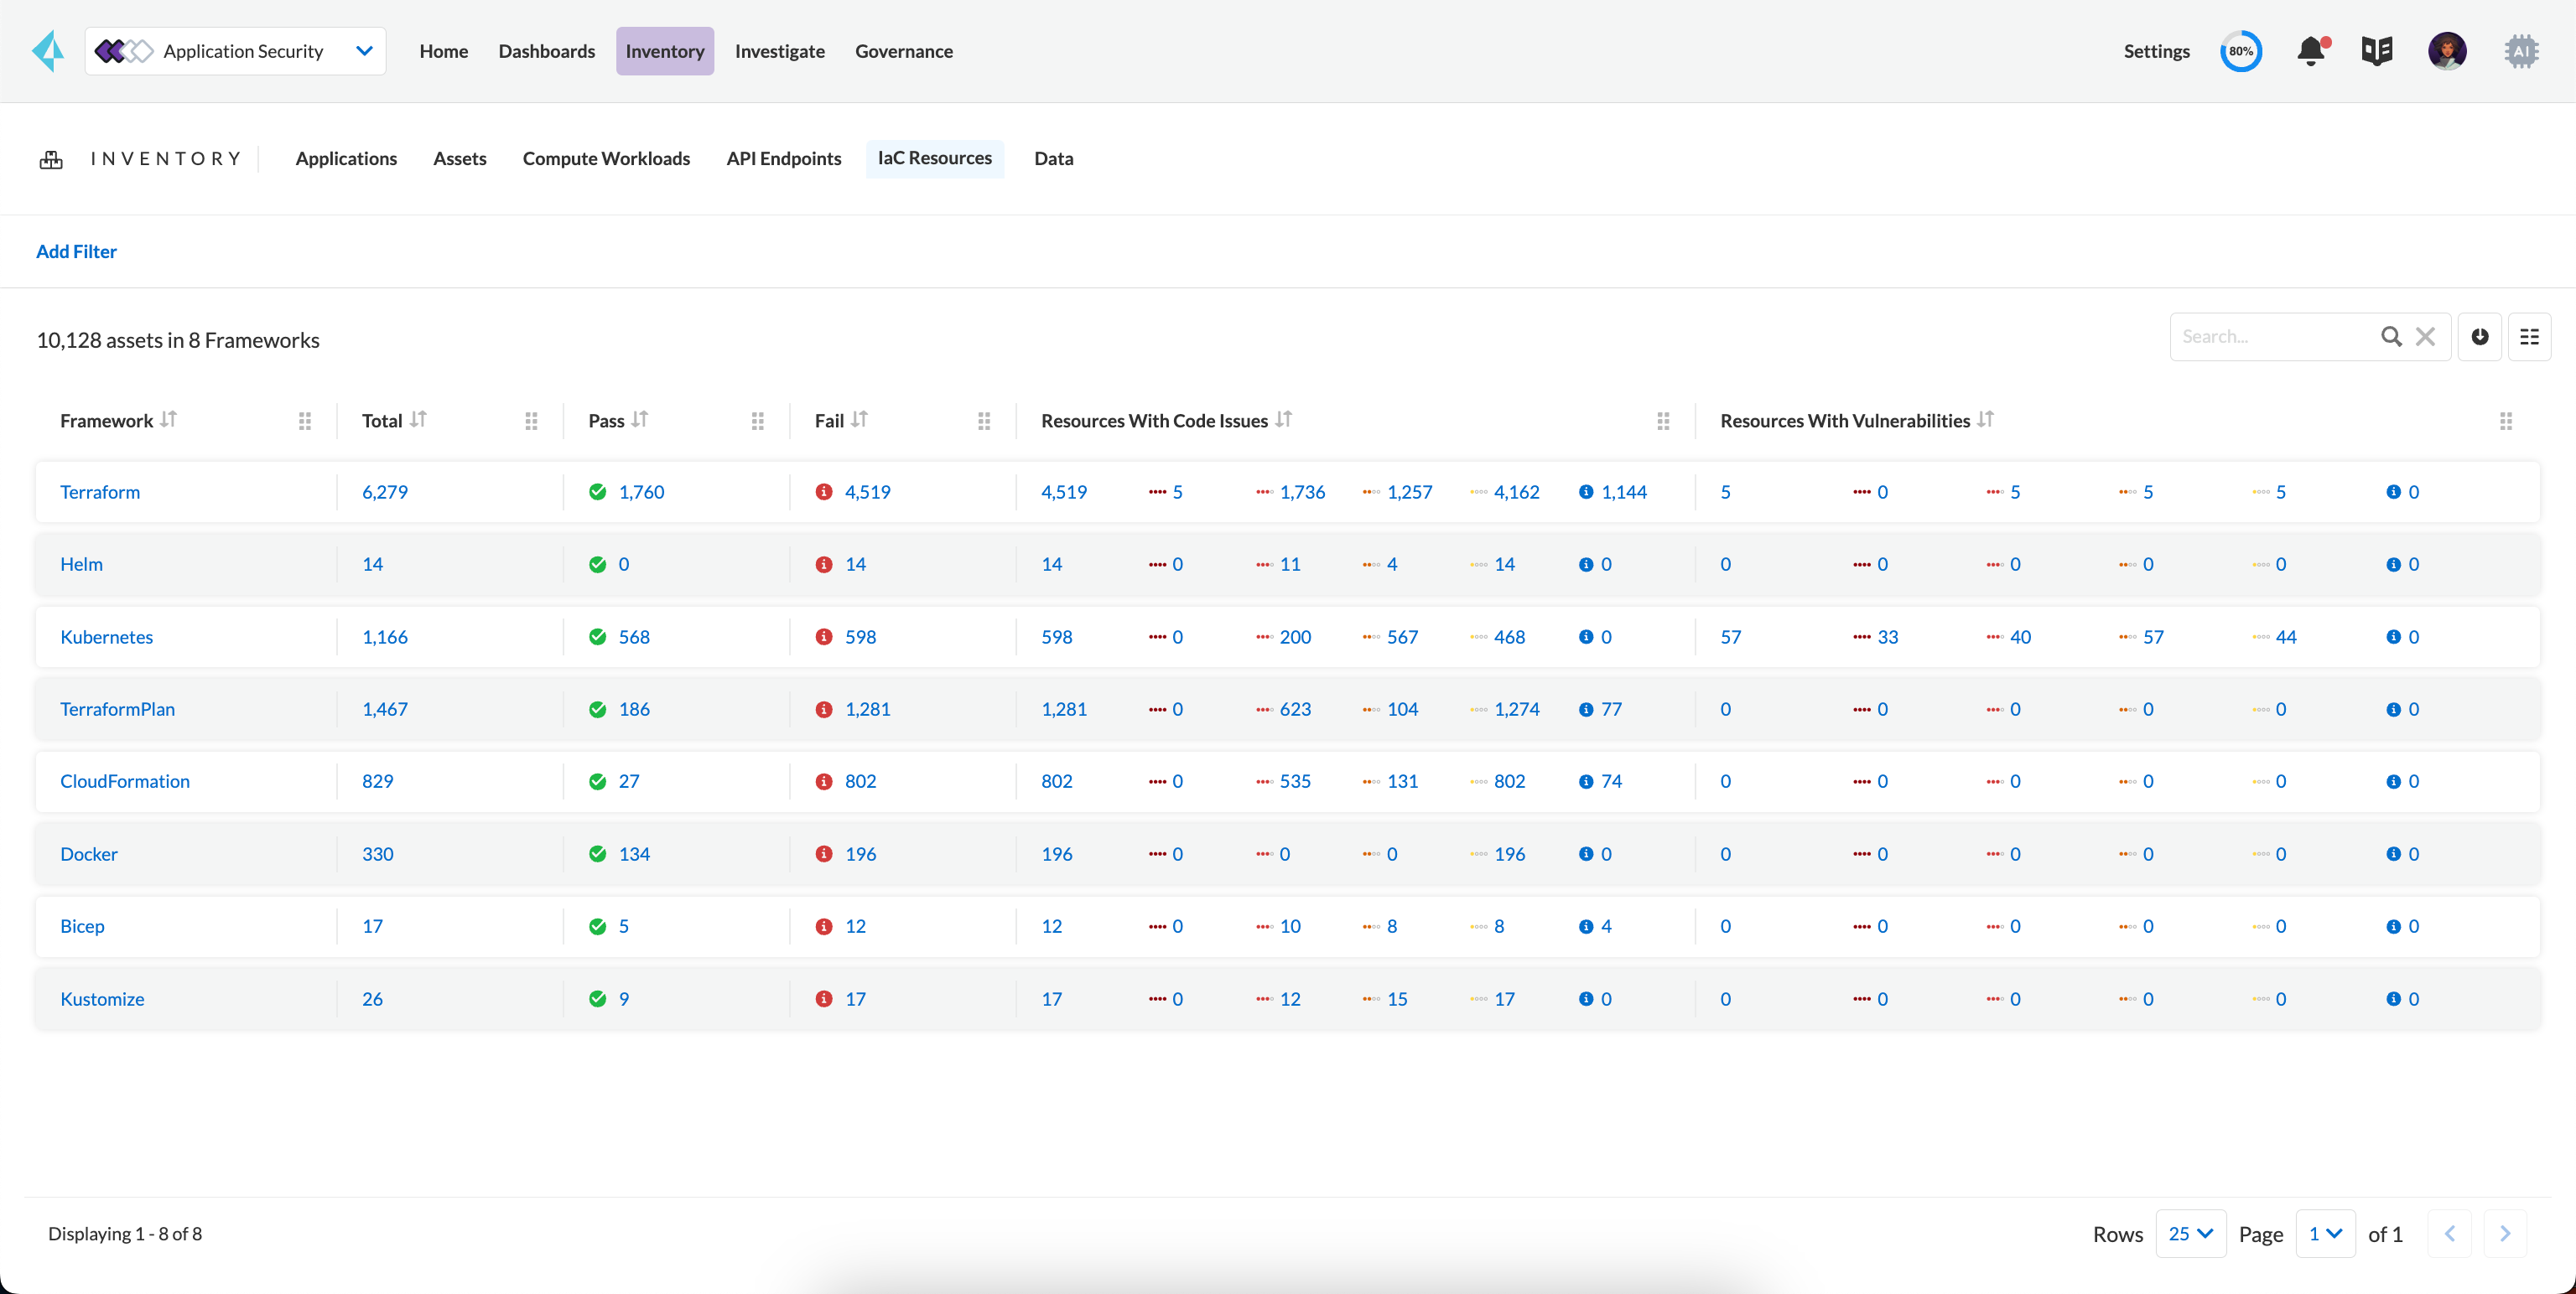Grab the Fail column drag handle

(x=984, y=422)
